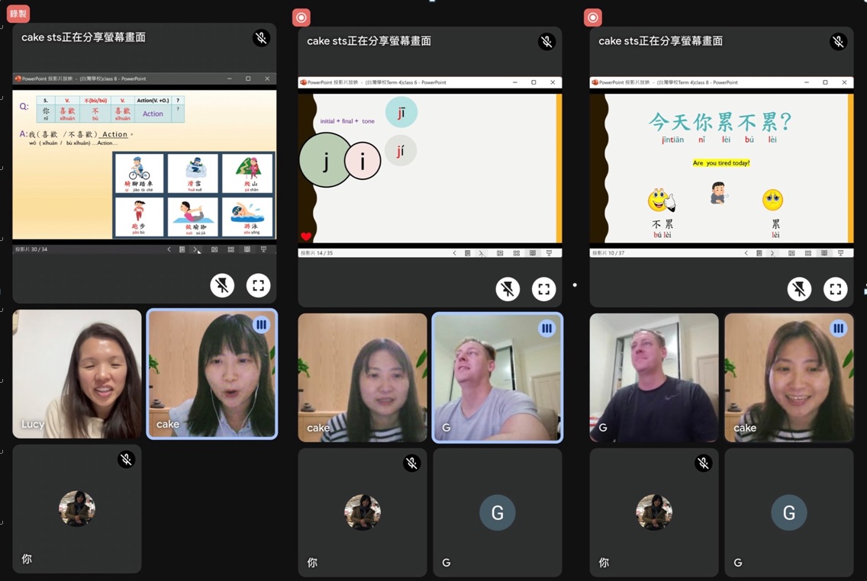Toggle subtitles with the book icon in class 6 toolbar
Screen dimensions: 867x581
tap(534, 252)
